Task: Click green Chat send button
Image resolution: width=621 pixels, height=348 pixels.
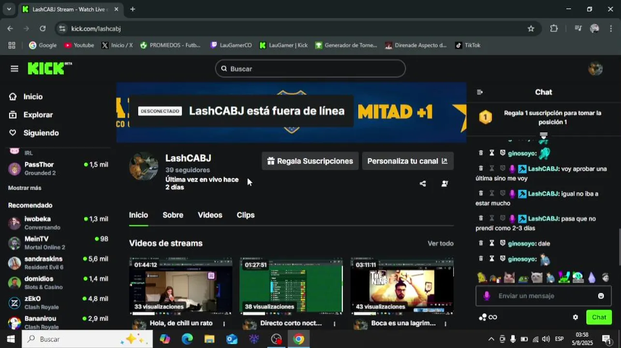Action: 599,318
